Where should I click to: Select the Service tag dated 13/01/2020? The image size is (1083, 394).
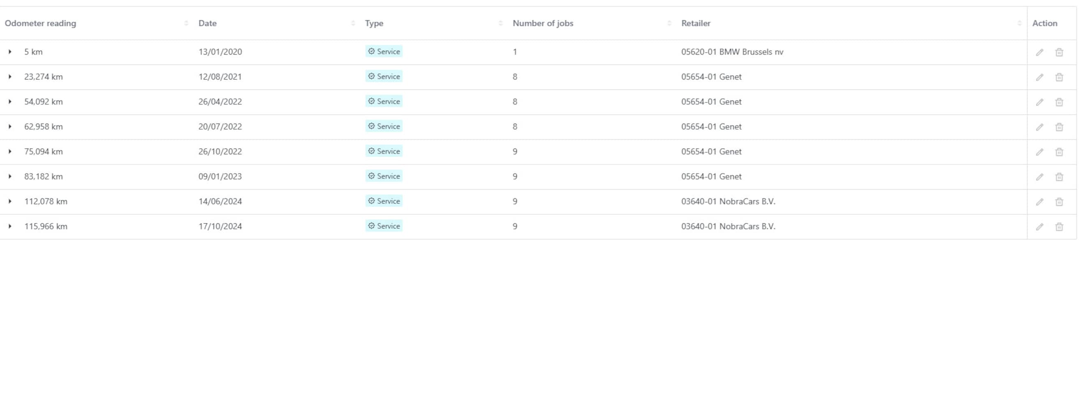tap(384, 51)
